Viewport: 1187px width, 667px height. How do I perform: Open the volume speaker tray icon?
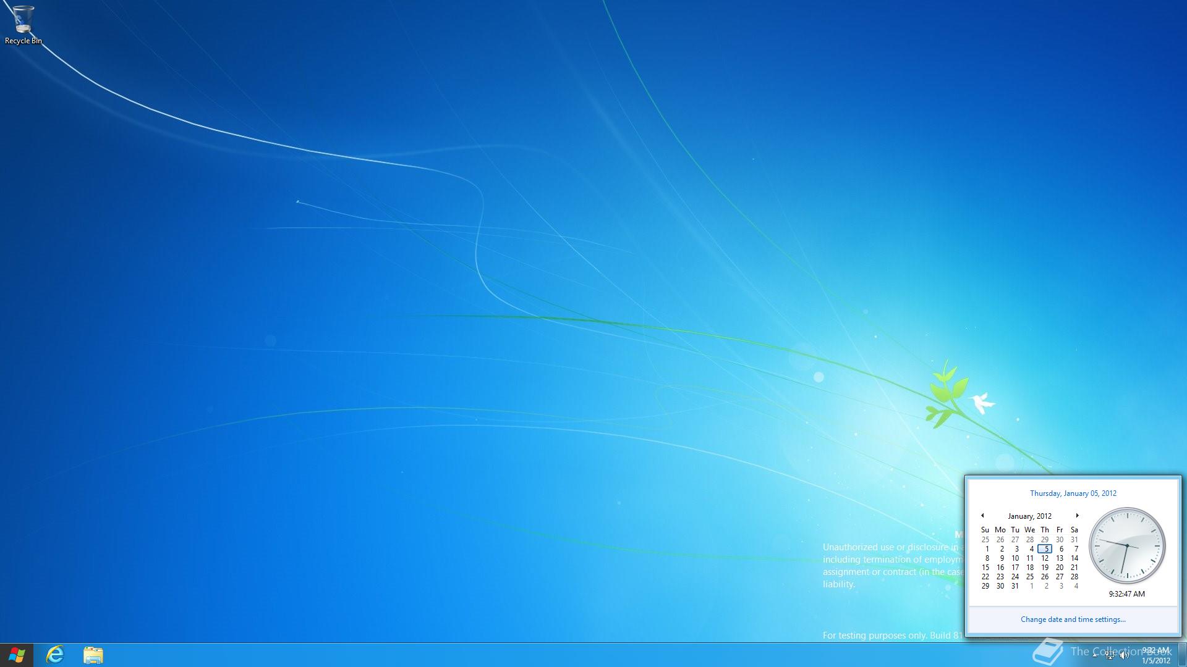[x=1124, y=655]
